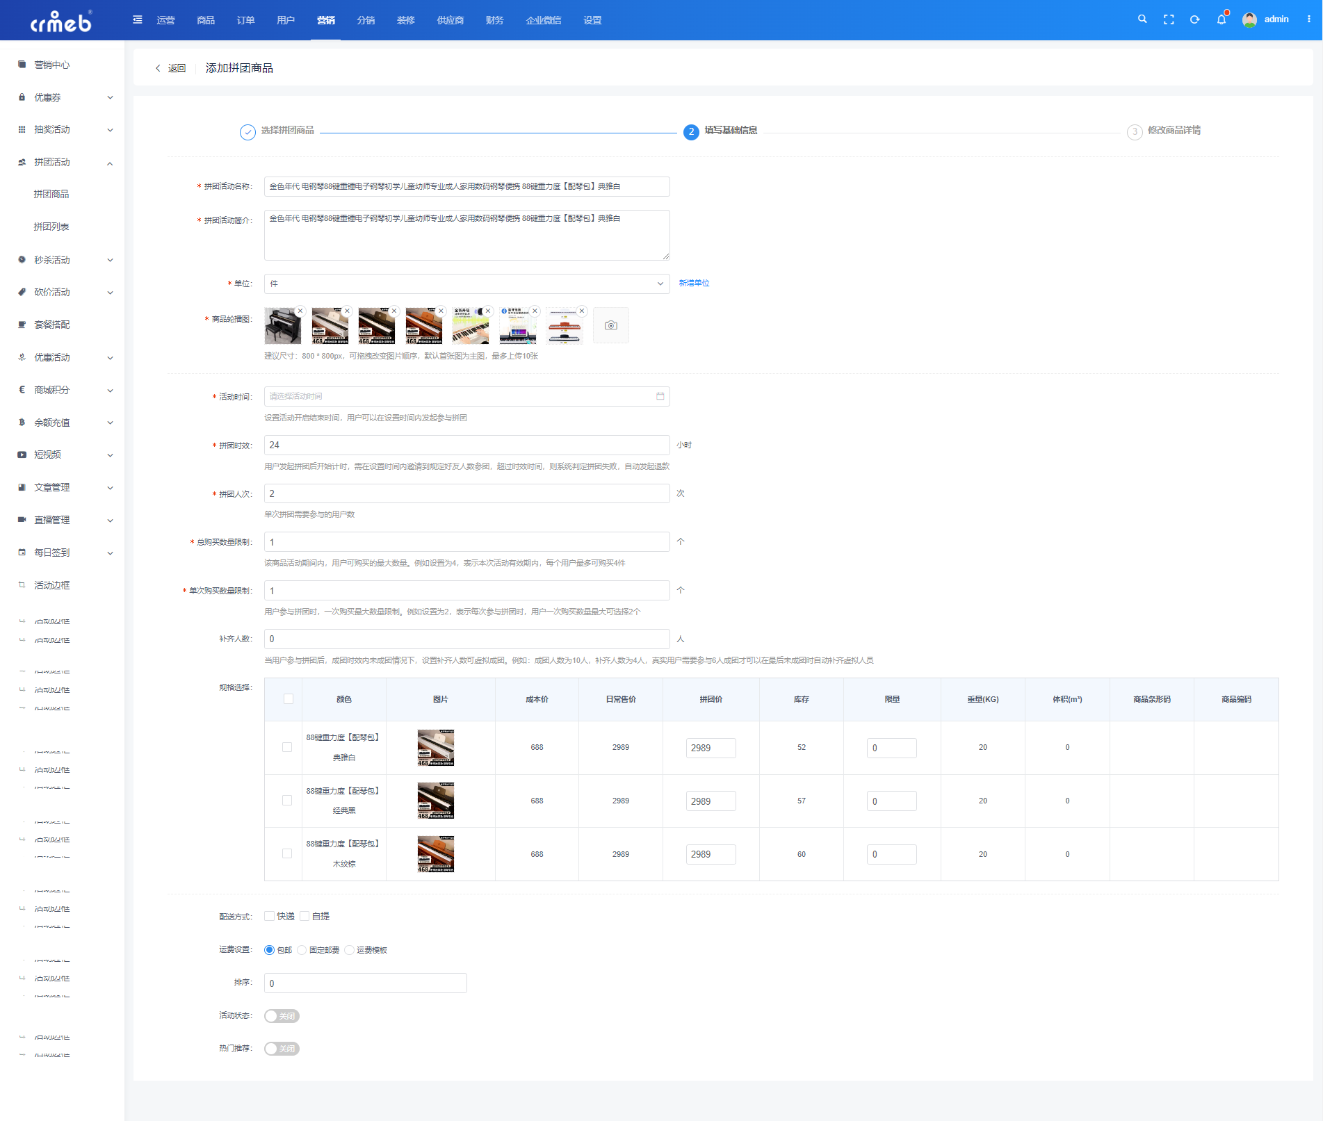Click camera icon to upload carousel image
The image size is (1323, 1121).
[x=611, y=325]
